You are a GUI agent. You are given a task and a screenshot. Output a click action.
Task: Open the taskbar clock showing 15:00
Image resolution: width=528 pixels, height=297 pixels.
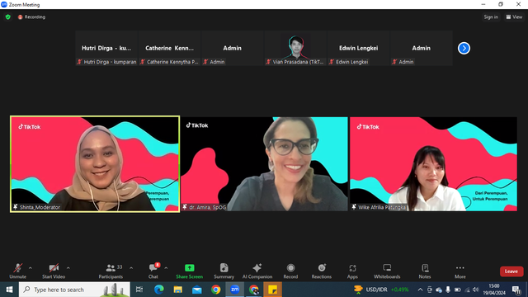[494, 290]
